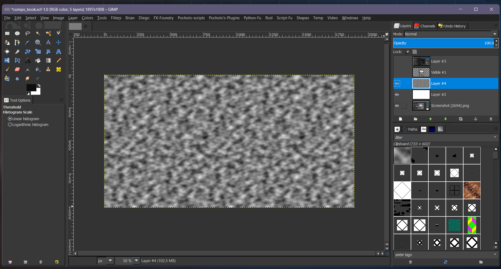This screenshot has height=269, width=501.
Task: Hide Layer #2 using its eye icon
Action: [x=397, y=95]
